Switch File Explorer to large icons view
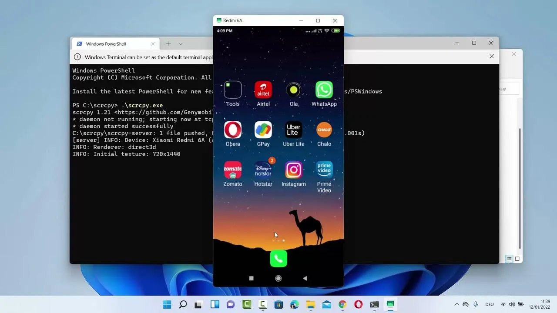The width and height of the screenshot is (557, 313). 517,259
